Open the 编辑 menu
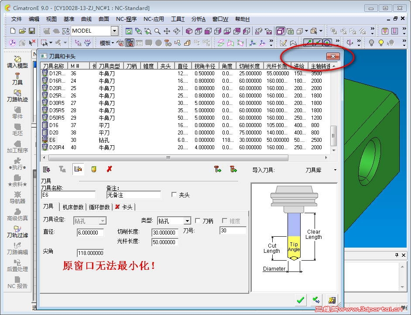Screen dimensions: 411x315 point(34,19)
